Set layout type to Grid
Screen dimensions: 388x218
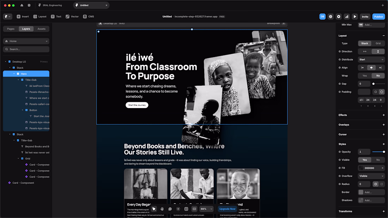tap(378, 43)
